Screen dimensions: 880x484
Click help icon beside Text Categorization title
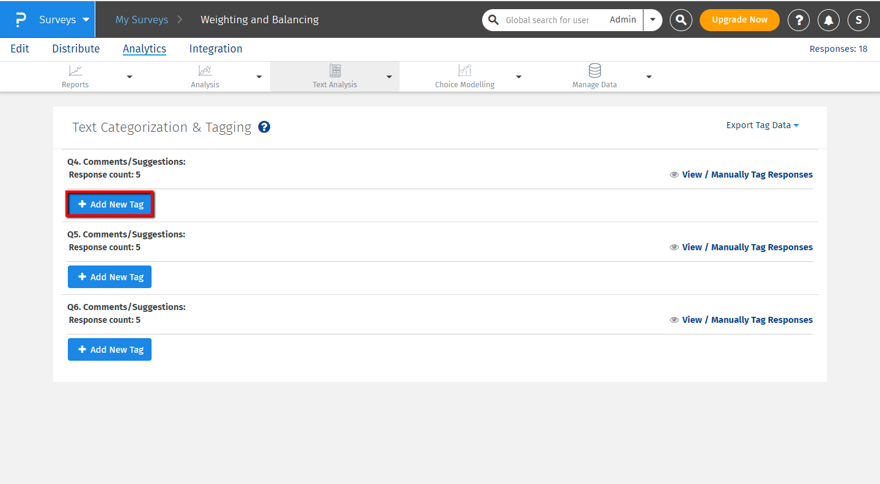coord(264,127)
